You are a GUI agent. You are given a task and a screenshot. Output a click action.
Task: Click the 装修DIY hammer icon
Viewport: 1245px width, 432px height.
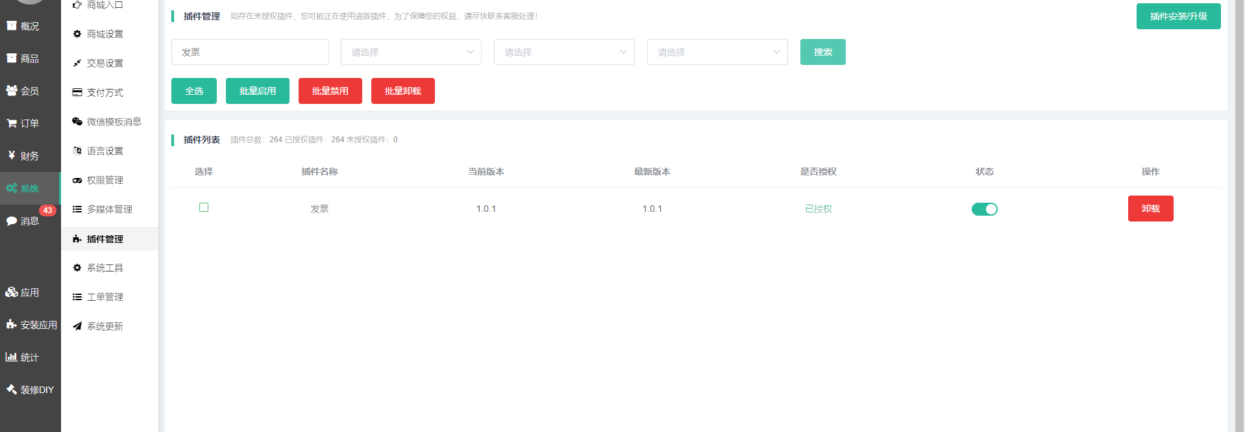coord(12,390)
